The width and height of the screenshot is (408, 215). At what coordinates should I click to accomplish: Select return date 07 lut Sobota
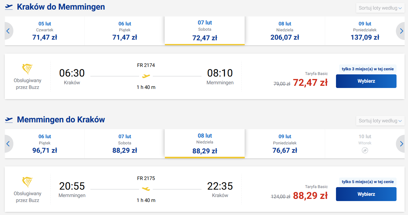point(125,144)
